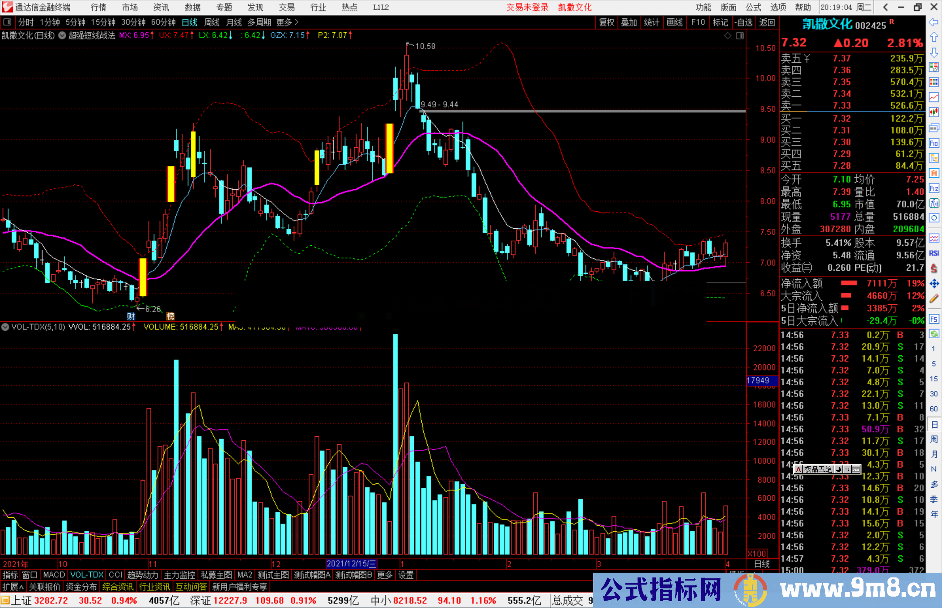
Task: Click the 交易未登录 login link
Action: [x=527, y=7]
